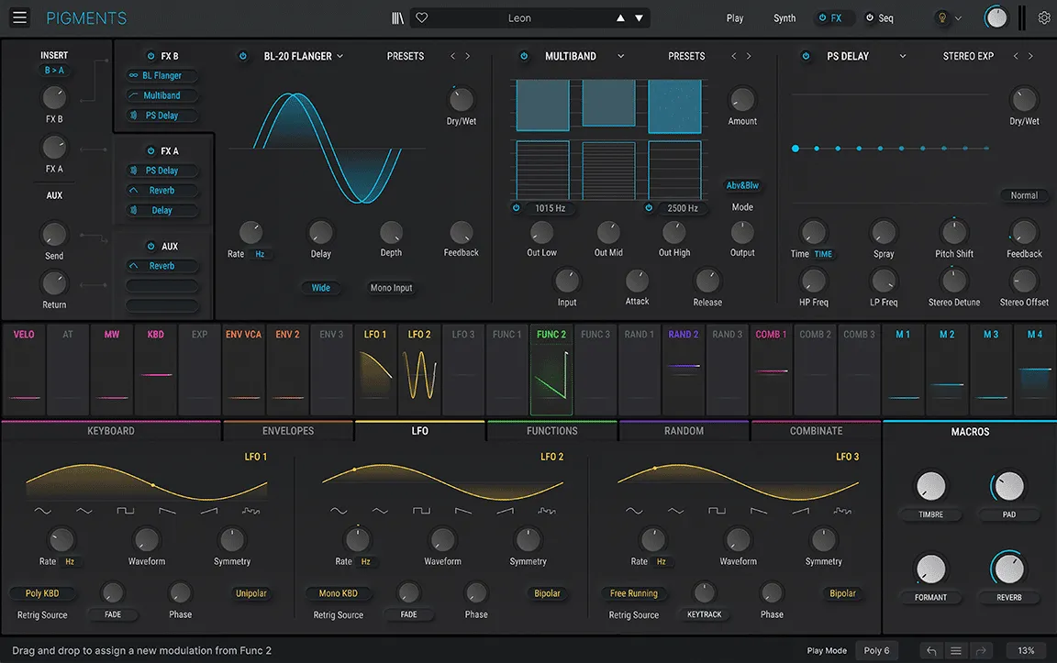Open Poly 6 play mode dropdown
Screen dimensions: 1057x663
[876, 650]
